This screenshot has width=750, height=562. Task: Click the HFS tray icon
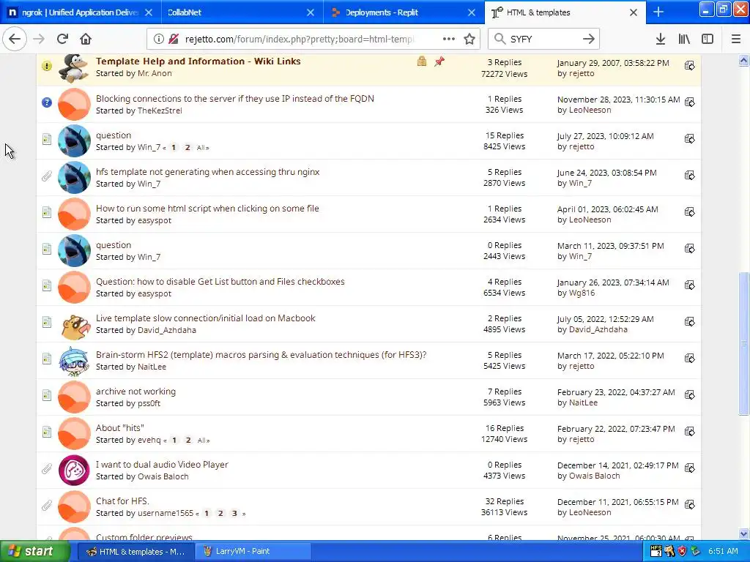(x=656, y=551)
